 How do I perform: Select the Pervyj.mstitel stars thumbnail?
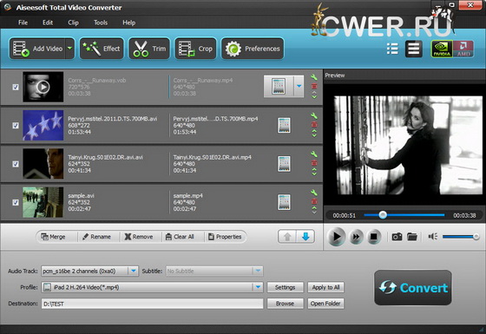tap(43, 126)
